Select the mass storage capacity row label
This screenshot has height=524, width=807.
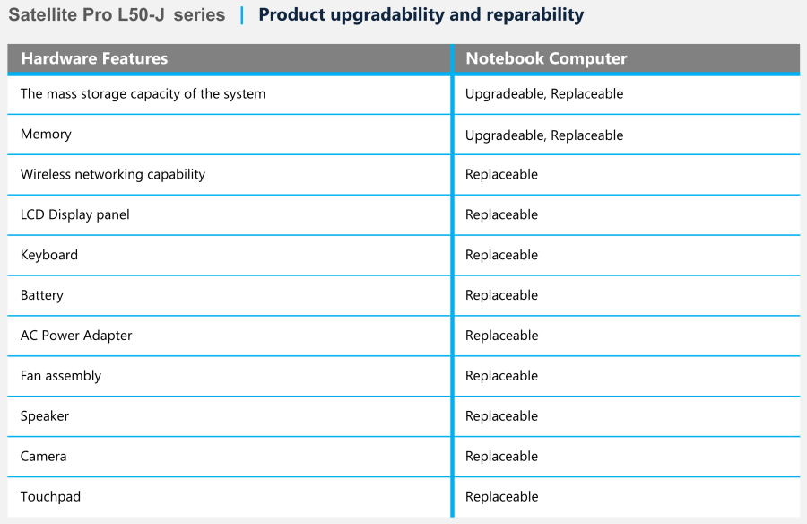coord(143,94)
